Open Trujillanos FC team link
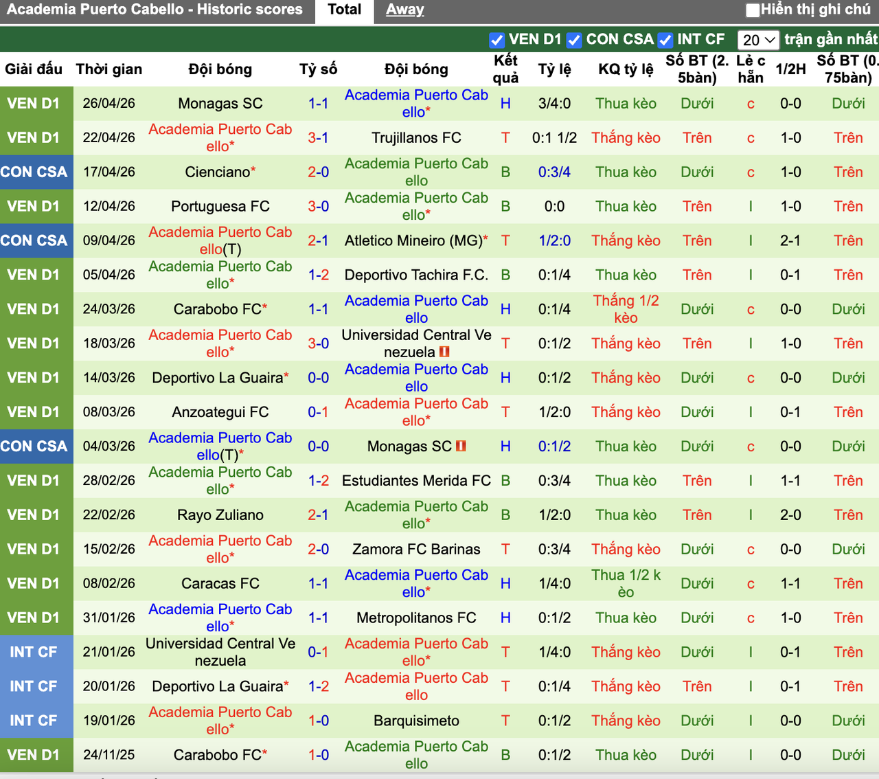Image resolution: width=879 pixels, height=779 pixels. 416,138
